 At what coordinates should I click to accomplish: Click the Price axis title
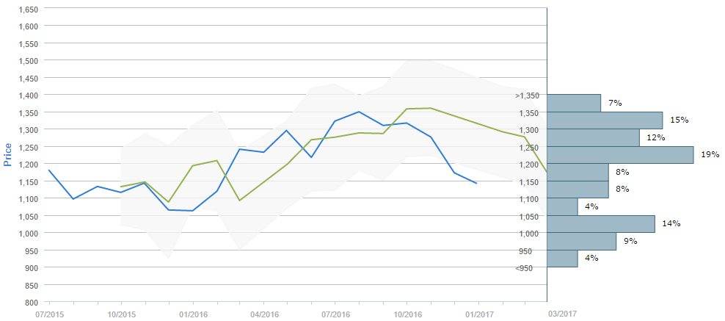point(8,155)
